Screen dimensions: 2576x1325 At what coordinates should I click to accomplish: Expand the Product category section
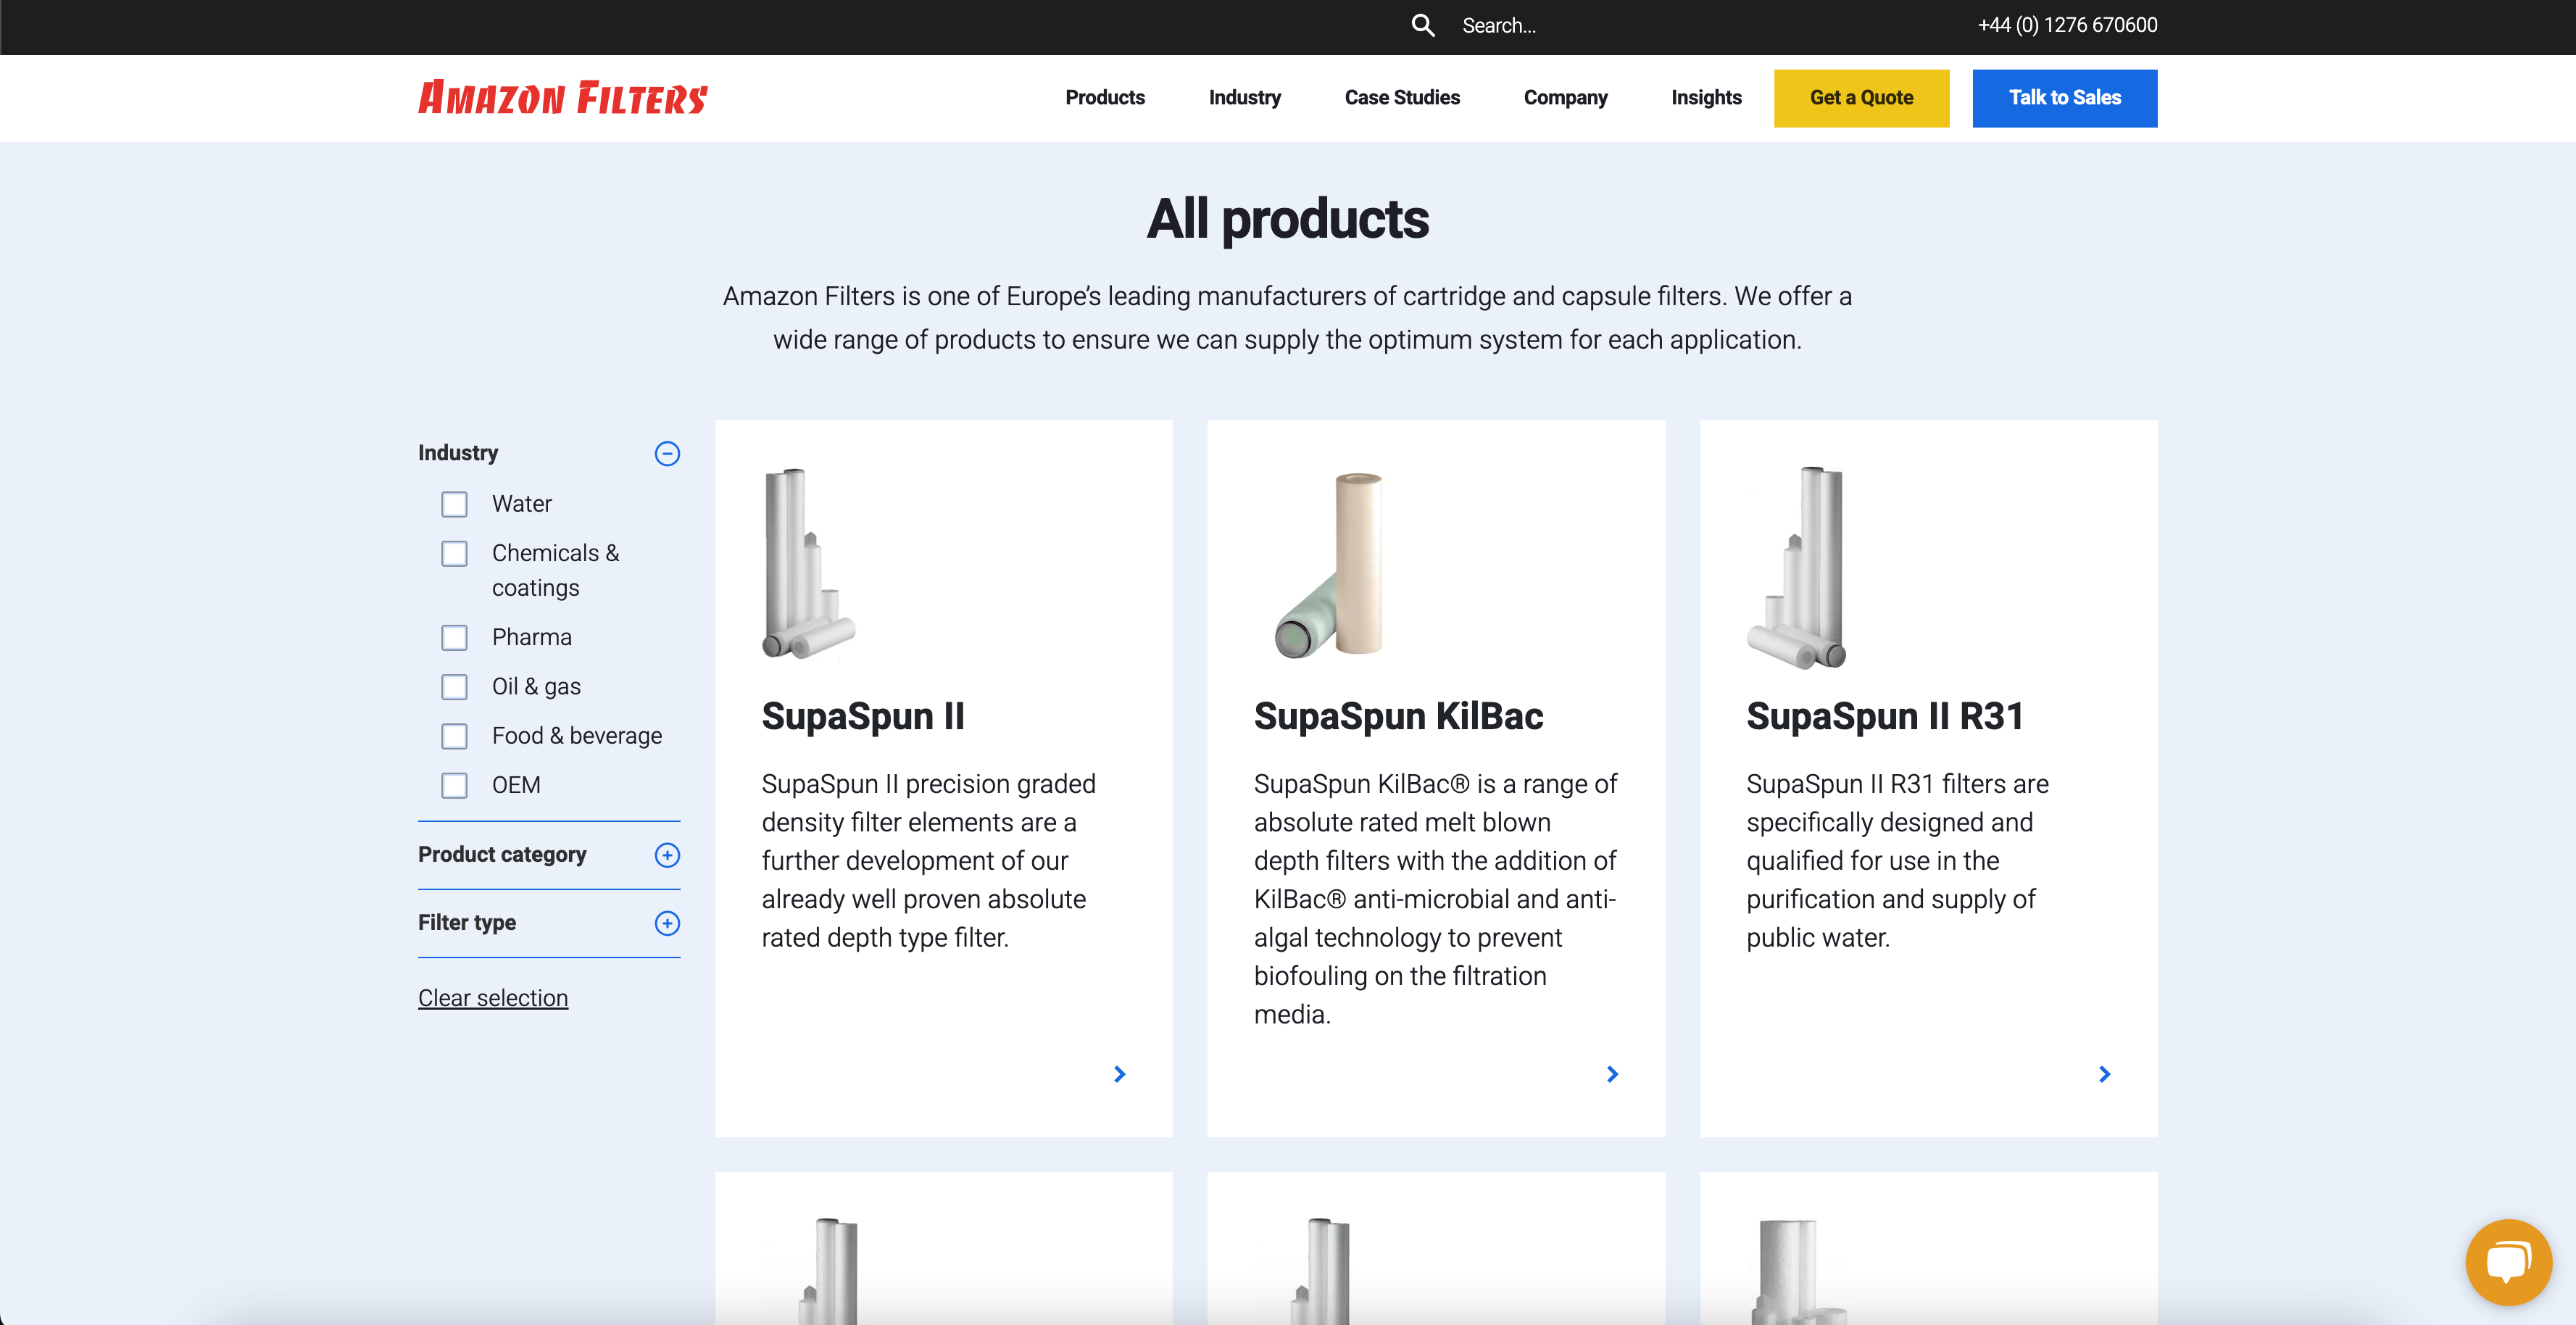point(667,856)
